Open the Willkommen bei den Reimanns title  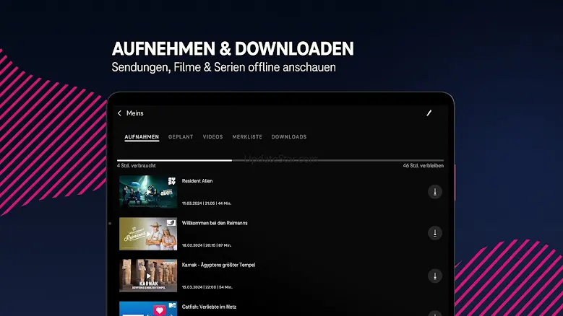[215, 223]
